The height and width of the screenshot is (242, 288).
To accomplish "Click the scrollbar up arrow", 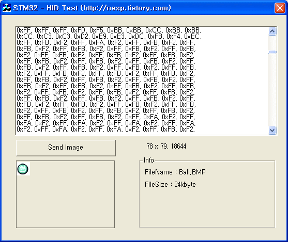I will tap(272, 31).
